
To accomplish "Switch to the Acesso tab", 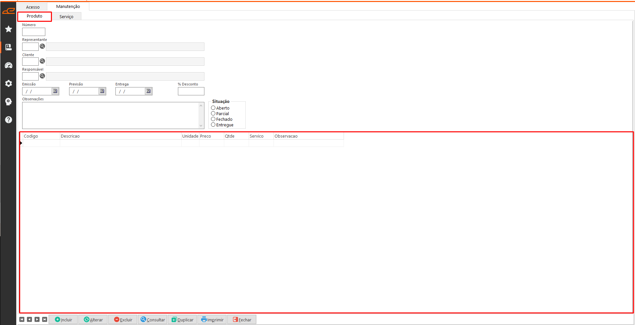I will coord(33,7).
